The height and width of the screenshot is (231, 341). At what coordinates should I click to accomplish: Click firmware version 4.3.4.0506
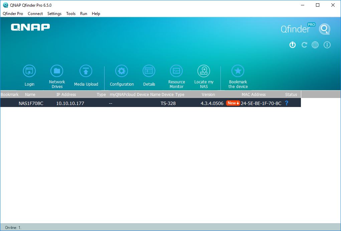[x=212, y=103]
